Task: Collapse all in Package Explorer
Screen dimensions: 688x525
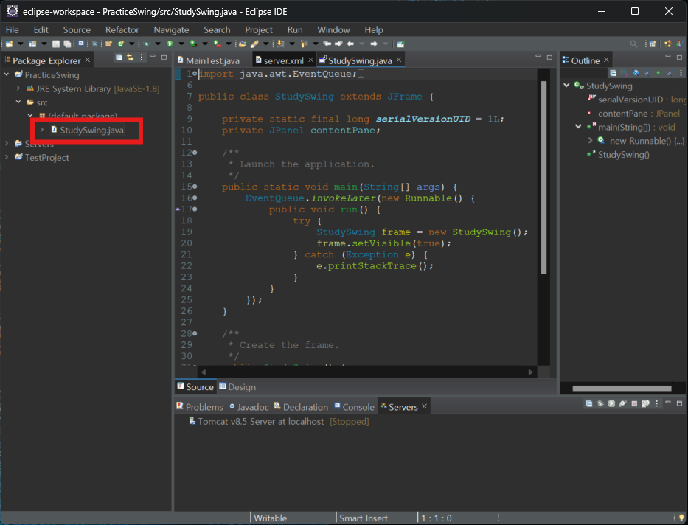Action: point(119,58)
